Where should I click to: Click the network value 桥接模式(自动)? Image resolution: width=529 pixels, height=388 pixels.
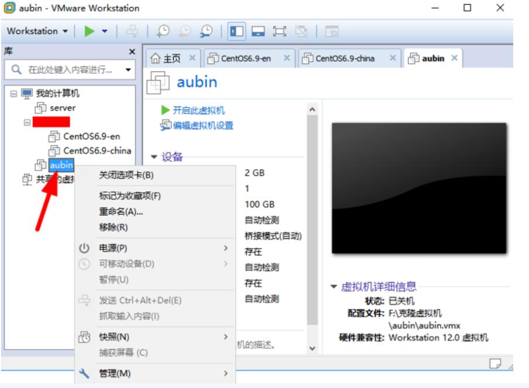(x=273, y=236)
